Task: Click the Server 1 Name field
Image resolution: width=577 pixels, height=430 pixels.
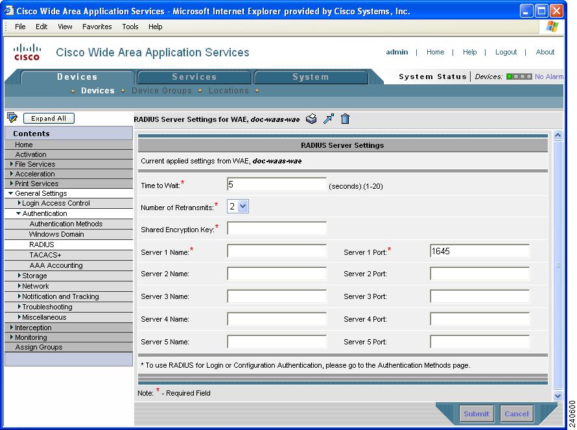Action: coord(277,251)
